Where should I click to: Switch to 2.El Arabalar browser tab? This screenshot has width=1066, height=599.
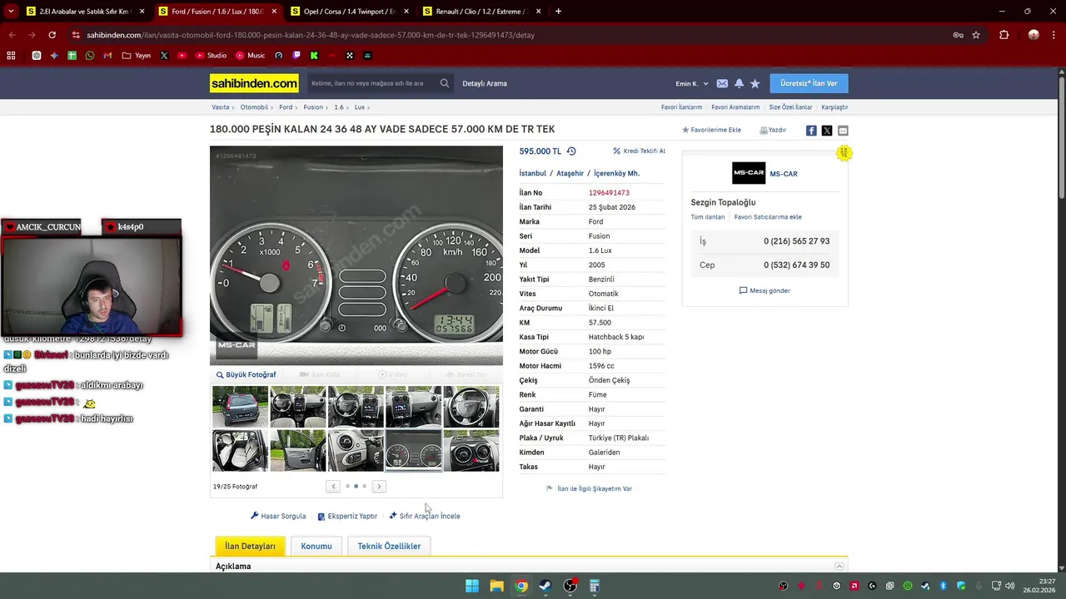tap(84, 12)
